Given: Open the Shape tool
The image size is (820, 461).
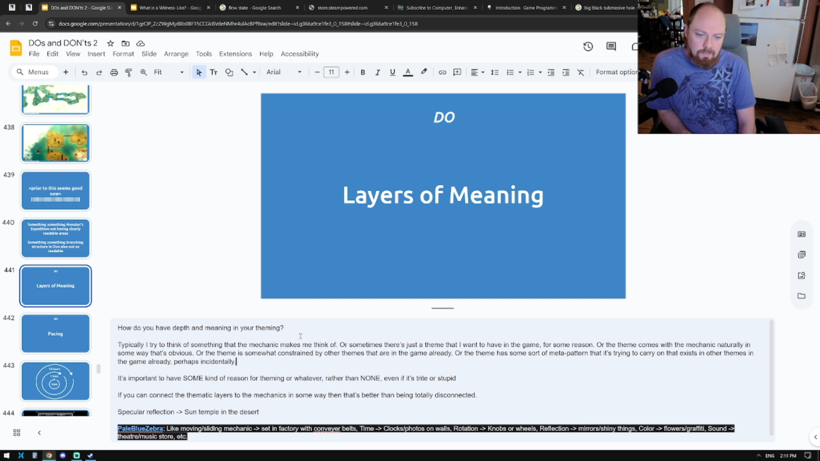Looking at the screenshot, I should [x=229, y=72].
